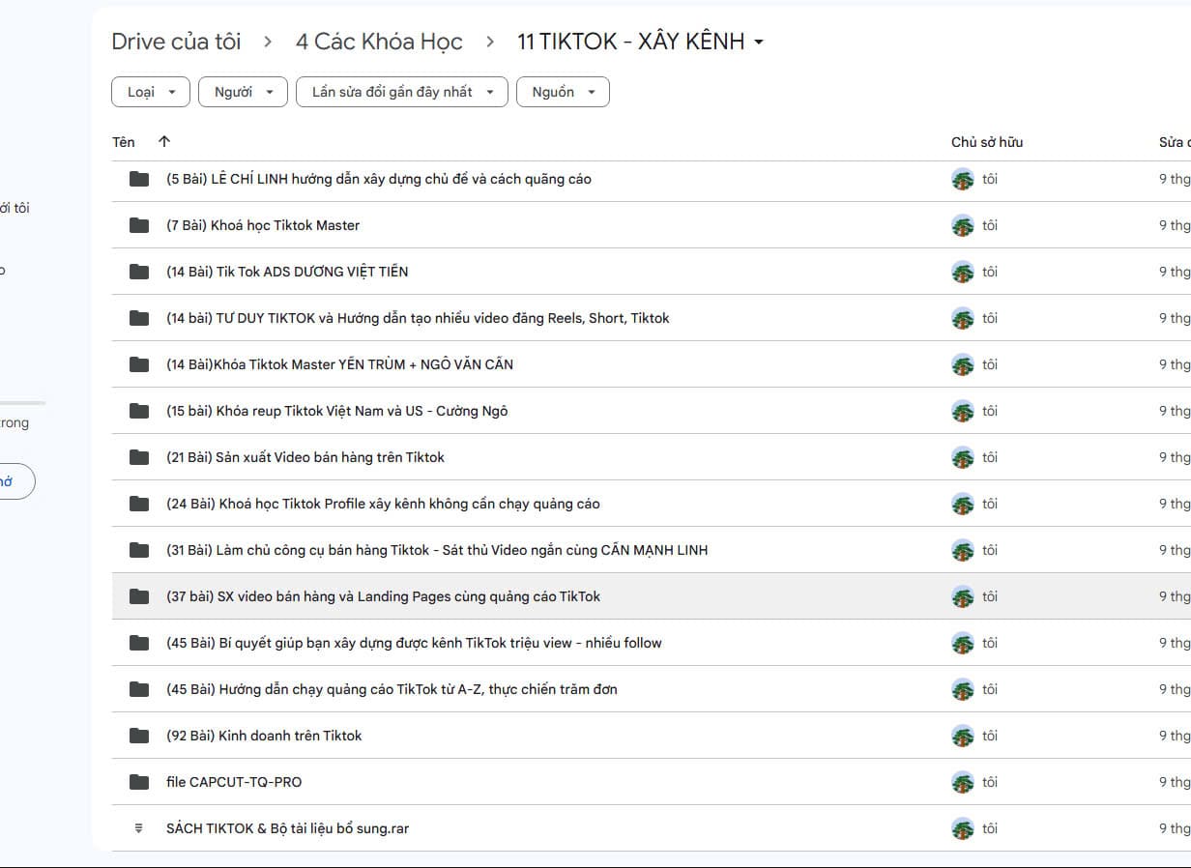Select folder icon for Kinh doanh trên Tiktok

pyautogui.click(x=139, y=736)
